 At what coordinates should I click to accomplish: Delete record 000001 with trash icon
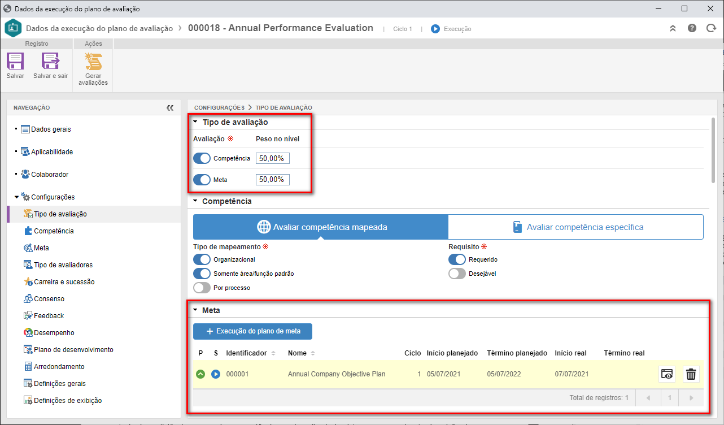click(x=691, y=374)
